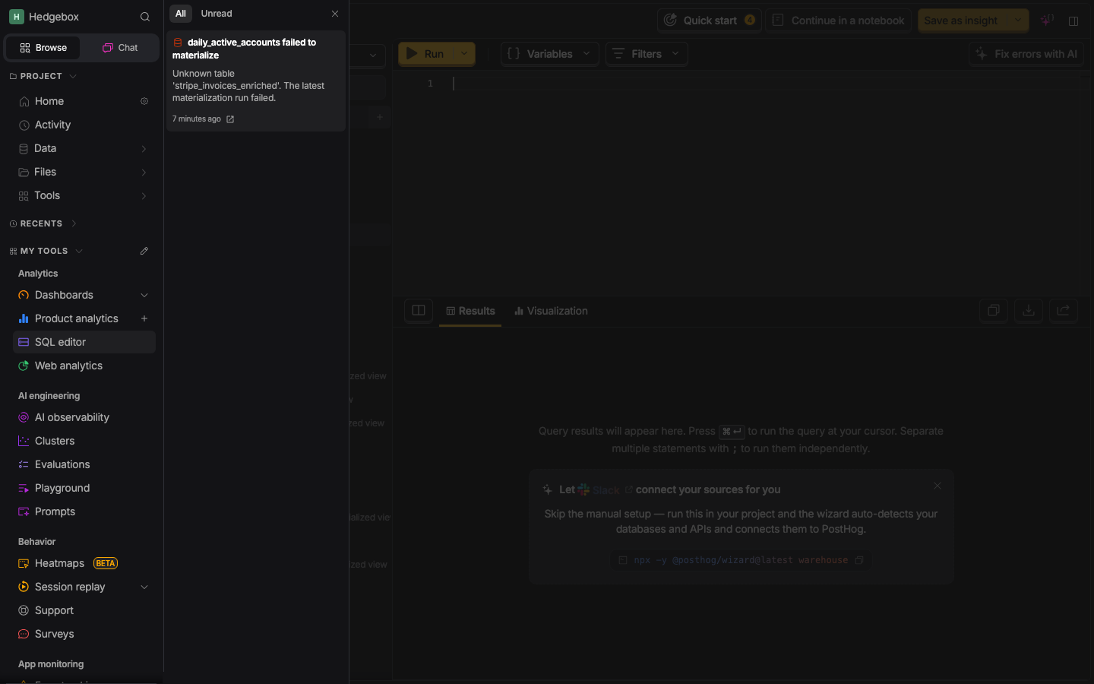Open Prompts
1094x684 pixels.
(55, 511)
